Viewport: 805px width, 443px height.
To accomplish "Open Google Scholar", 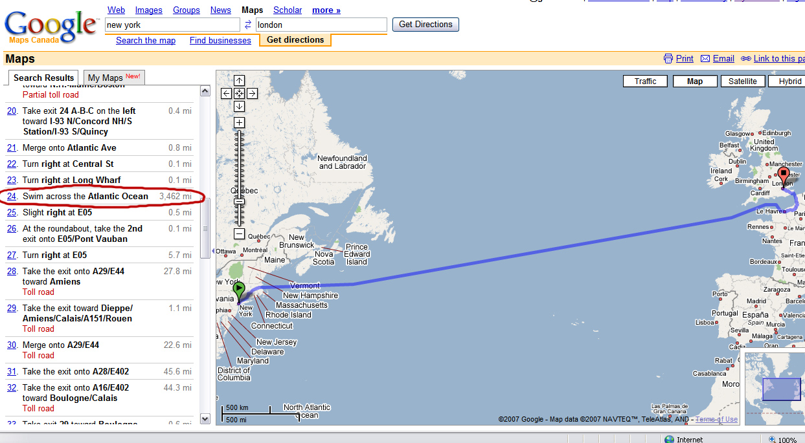I will [x=288, y=10].
